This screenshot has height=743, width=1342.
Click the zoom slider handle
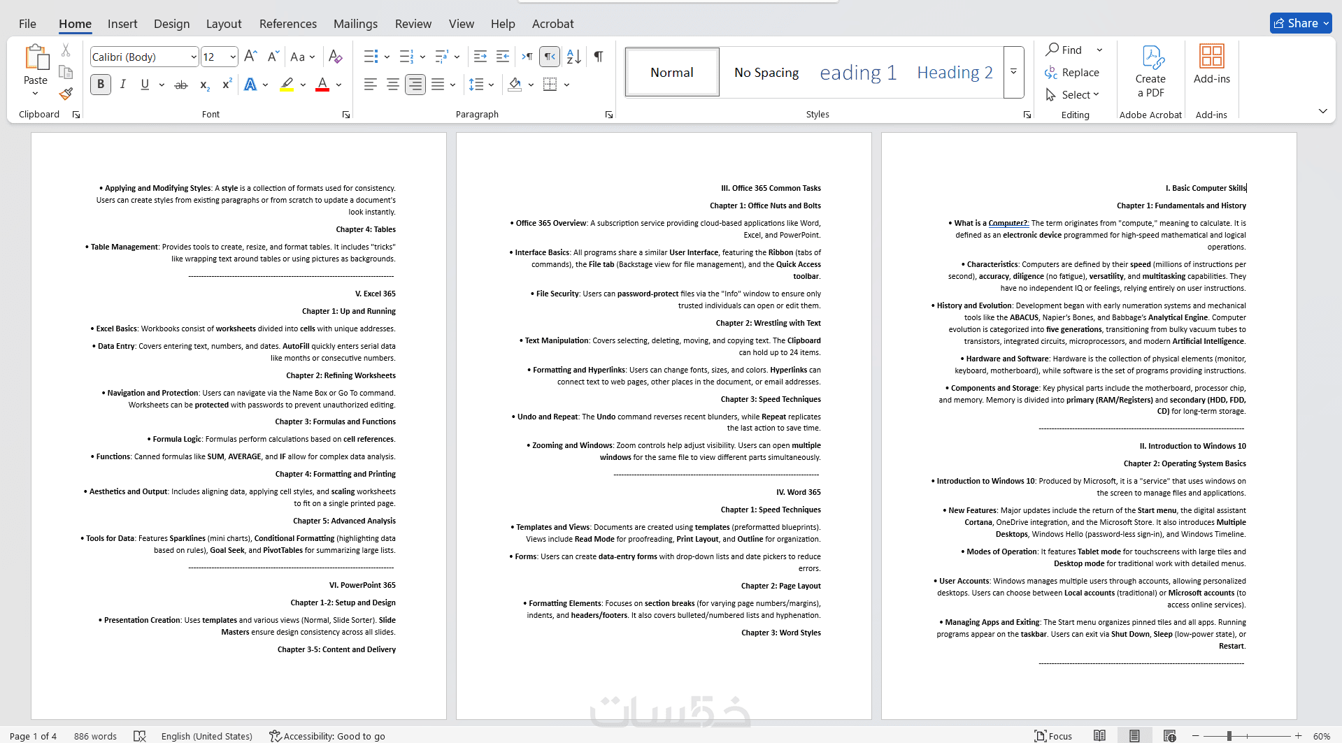1229,736
